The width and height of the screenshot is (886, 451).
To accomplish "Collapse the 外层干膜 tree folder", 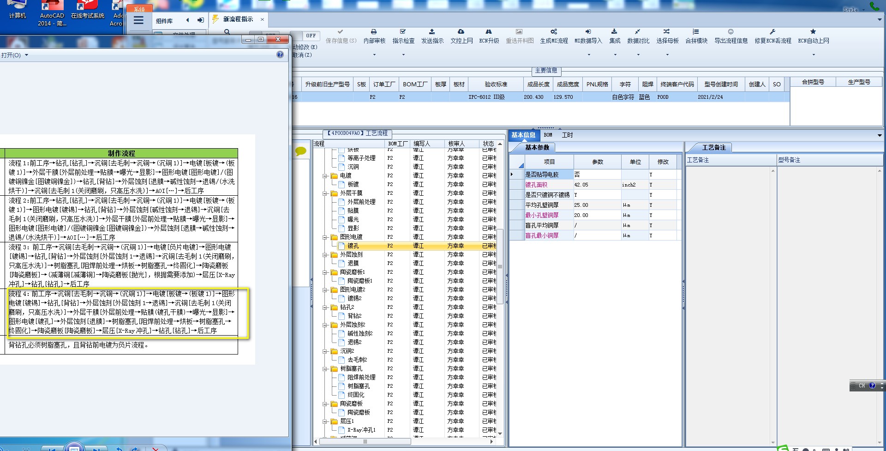I will pos(325,193).
